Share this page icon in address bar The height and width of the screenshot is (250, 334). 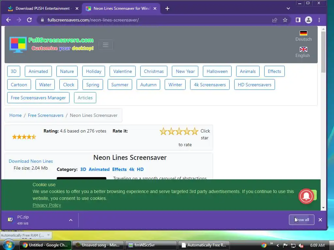(275, 20)
